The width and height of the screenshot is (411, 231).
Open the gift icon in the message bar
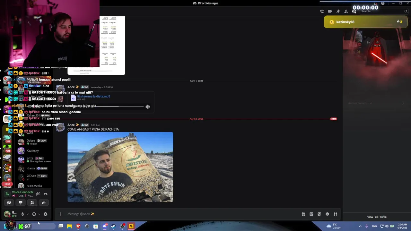click(303, 214)
